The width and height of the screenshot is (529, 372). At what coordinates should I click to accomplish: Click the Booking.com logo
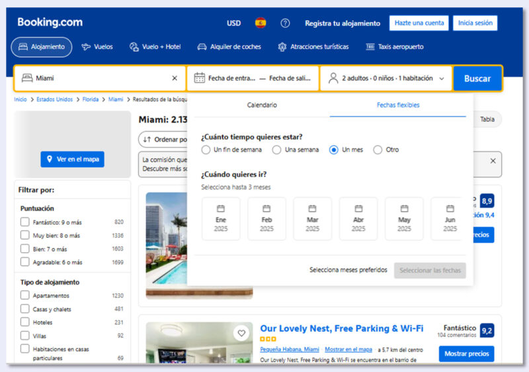pos(50,23)
